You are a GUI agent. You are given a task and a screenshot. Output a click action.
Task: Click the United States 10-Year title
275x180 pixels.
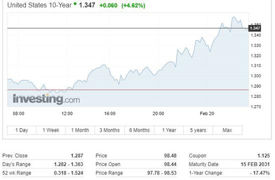click(x=39, y=5)
